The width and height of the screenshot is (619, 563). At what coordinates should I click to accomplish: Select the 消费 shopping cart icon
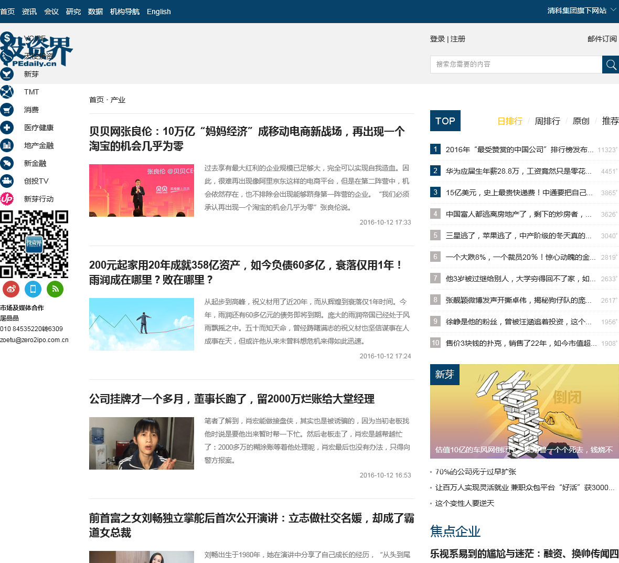pos(7,109)
